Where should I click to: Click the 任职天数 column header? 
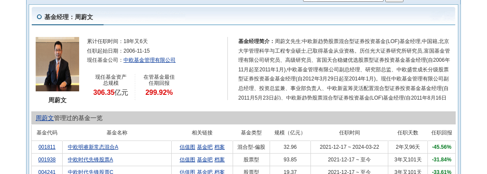coord(408,133)
